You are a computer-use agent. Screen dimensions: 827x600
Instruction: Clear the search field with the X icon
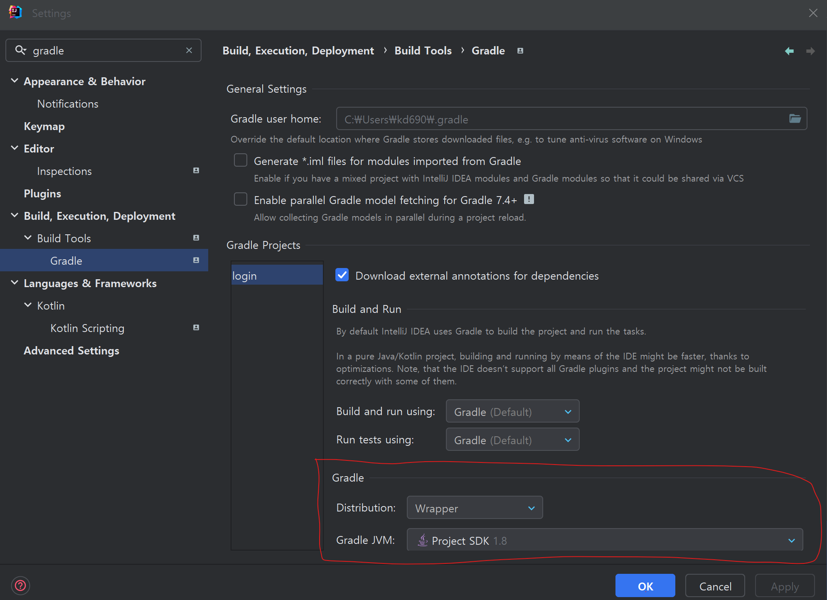pos(189,50)
